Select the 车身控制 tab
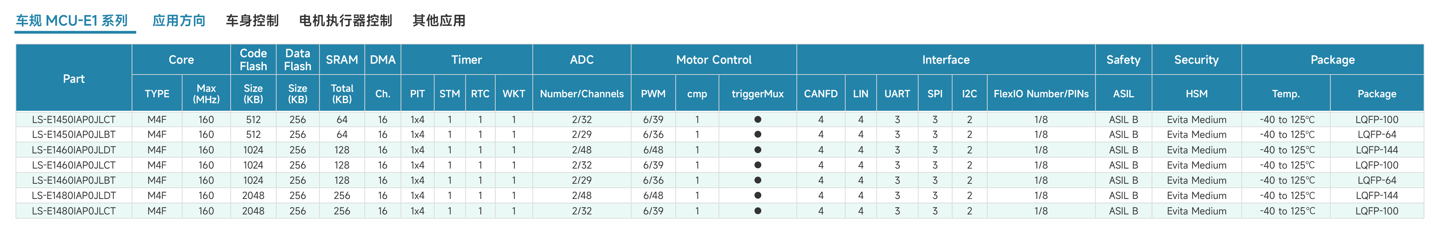This screenshot has width=1443, height=238. coord(252,21)
